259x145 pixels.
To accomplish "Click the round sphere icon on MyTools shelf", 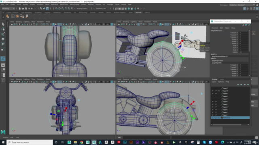I will coord(17,16).
